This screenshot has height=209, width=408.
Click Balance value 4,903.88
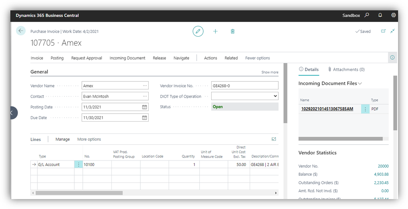point(381,174)
